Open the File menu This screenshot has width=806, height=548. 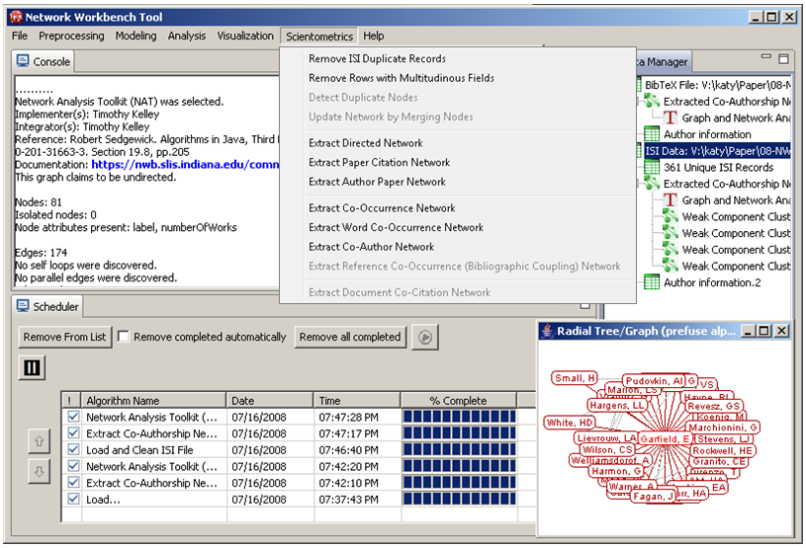(x=20, y=36)
